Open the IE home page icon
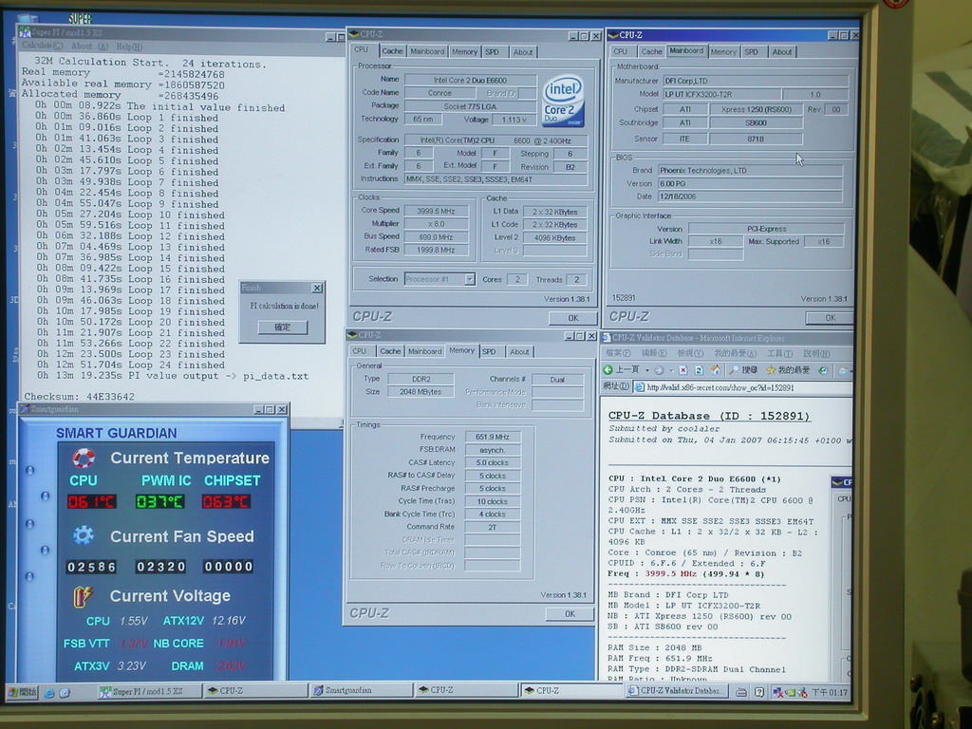 click(x=716, y=370)
